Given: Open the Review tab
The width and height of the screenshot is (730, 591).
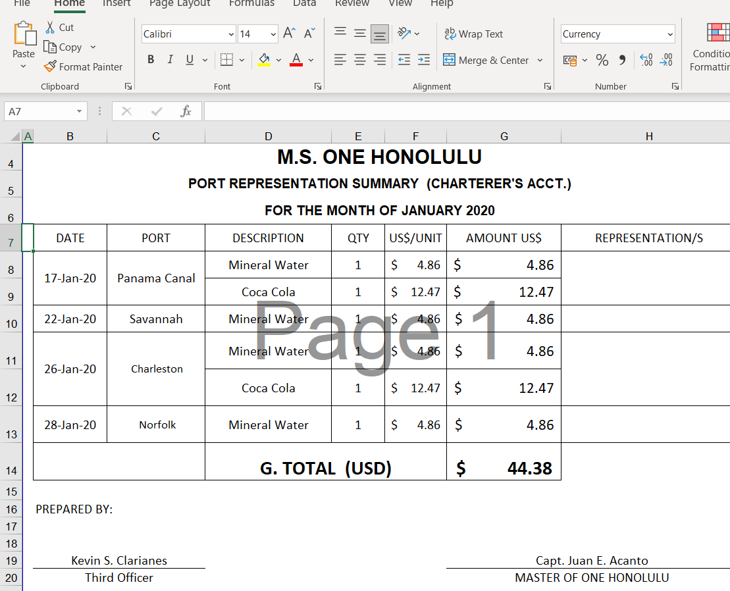Looking at the screenshot, I should (352, 3).
